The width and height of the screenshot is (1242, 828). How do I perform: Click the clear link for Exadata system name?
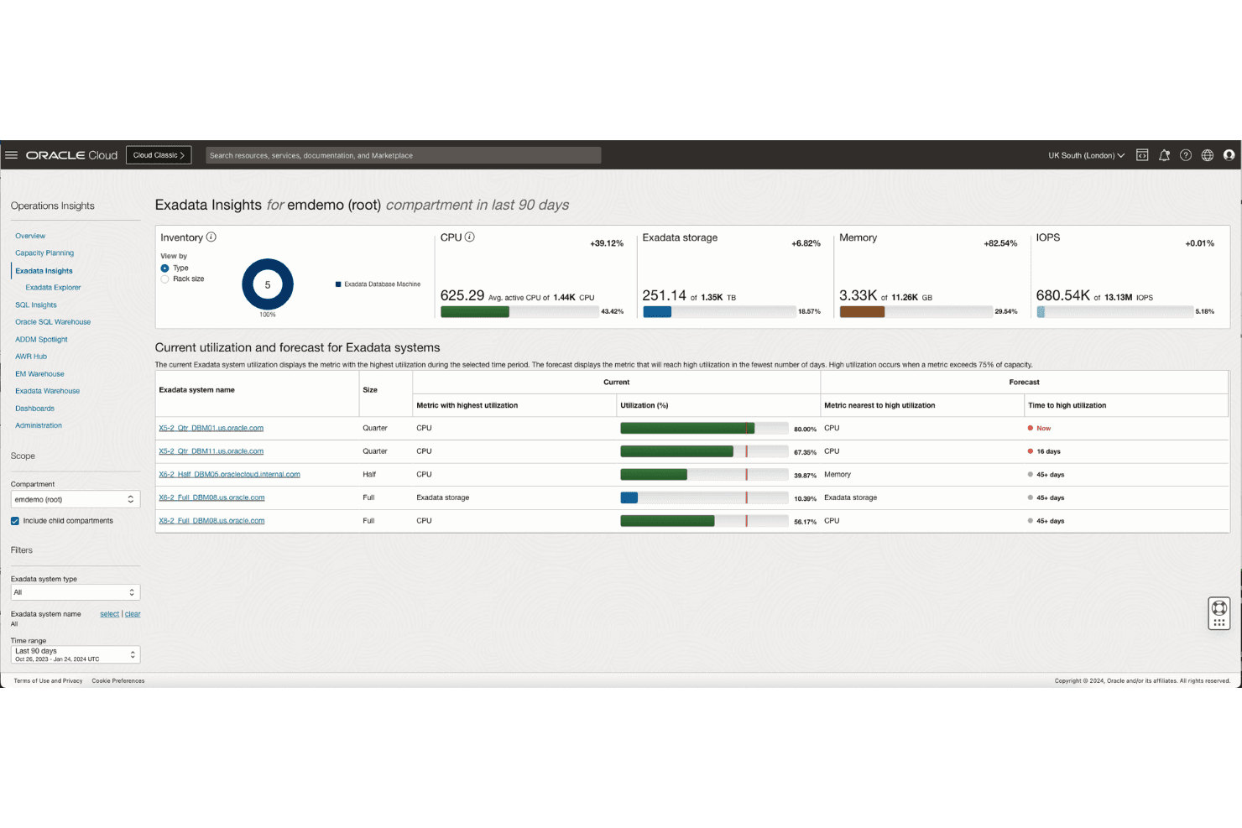point(133,614)
